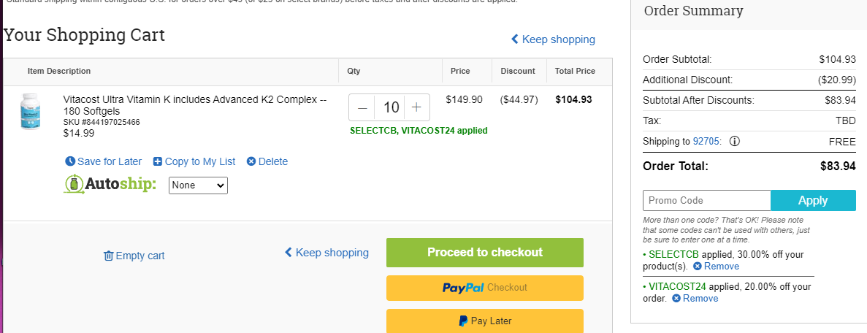Screen dimensions: 867x333
Task: Increase quantity with the plus button
Action: [417, 107]
